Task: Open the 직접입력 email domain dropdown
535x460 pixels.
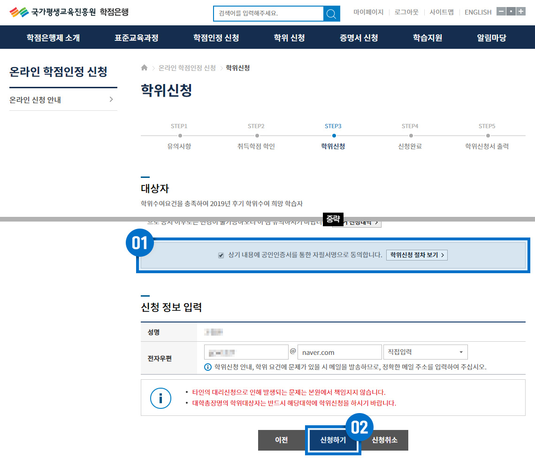Action: (425, 352)
